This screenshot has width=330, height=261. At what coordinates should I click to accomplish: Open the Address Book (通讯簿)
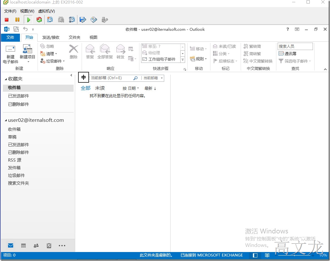(287, 54)
